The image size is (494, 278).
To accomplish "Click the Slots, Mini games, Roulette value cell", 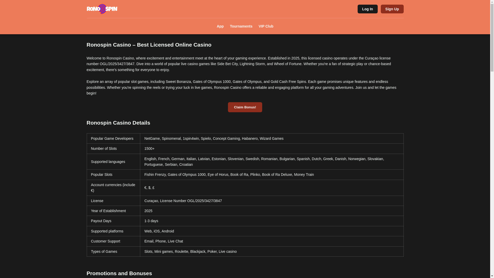I will tap(272, 251).
